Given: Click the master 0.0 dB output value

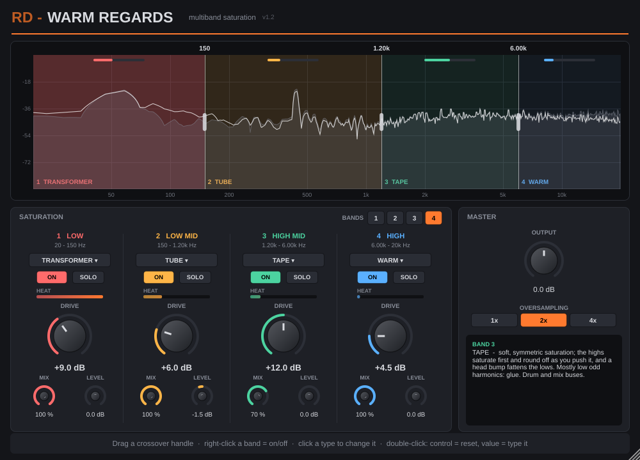Looking at the screenshot, I should point(543,289).
